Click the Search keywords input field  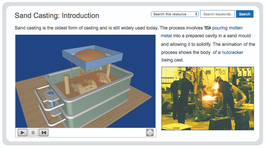pyautogui.click(x=217, y=14)
